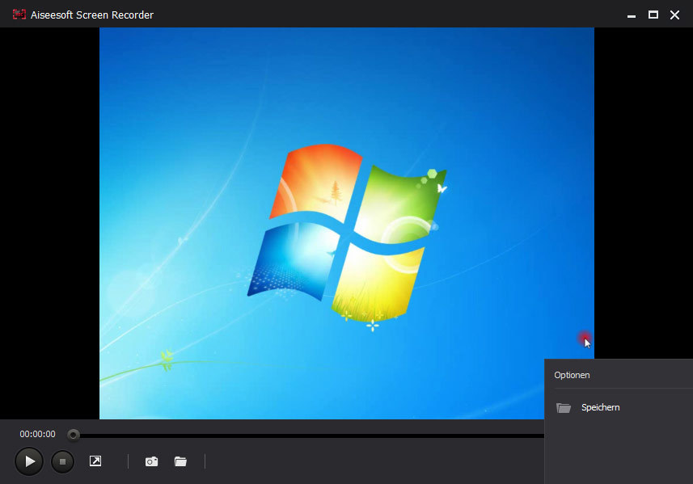Maximize the Aiseesoft Screen Recorder window
Image resolution: width=693 pixels, height=484 pixels.
653,15
